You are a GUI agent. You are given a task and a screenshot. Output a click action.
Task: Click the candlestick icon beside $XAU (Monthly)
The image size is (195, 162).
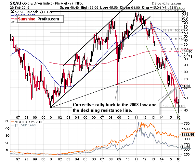click(12, 12)
